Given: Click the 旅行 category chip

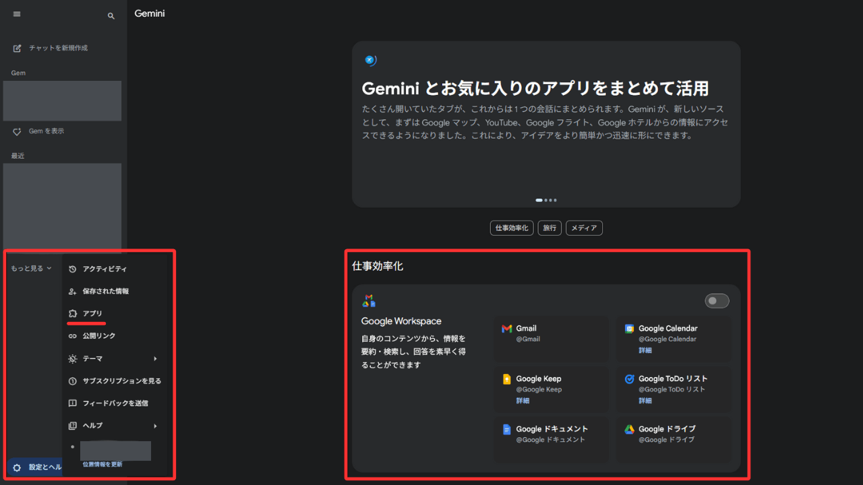Looking at the screenshot, I should [549, 228].
